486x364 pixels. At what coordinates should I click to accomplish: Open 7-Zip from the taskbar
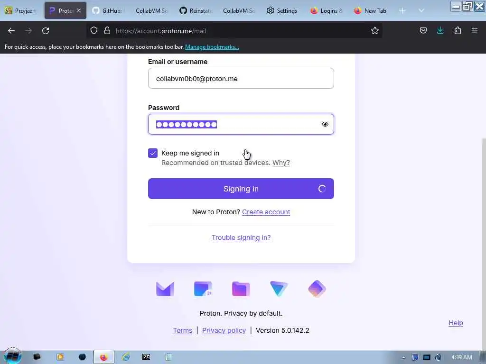click(x=146, y=357)
